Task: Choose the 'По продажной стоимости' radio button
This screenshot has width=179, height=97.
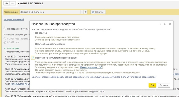Action: coord(5,29)
